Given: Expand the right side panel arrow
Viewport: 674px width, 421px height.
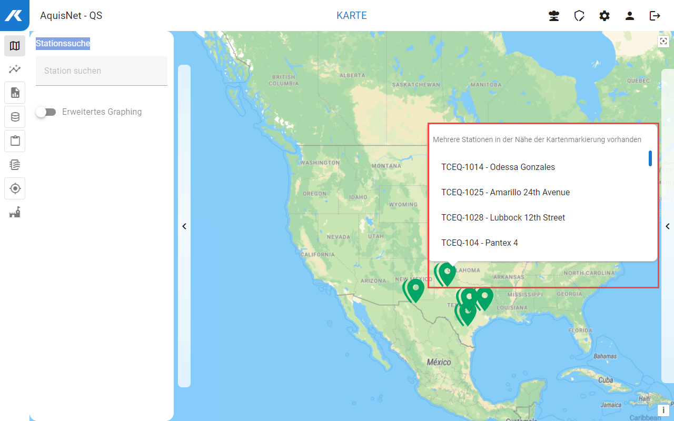Looking at the screenshot, I should [x=667, y=226].
